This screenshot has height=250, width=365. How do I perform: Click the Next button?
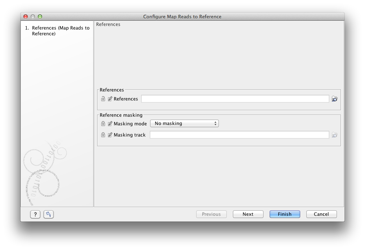point(248,214)
